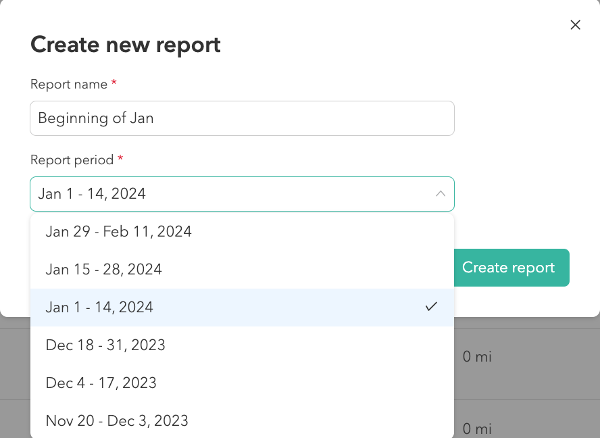Click the Report period label
Image resolution: width=600 pixels, height=438 pixels.
click(72, 160)
